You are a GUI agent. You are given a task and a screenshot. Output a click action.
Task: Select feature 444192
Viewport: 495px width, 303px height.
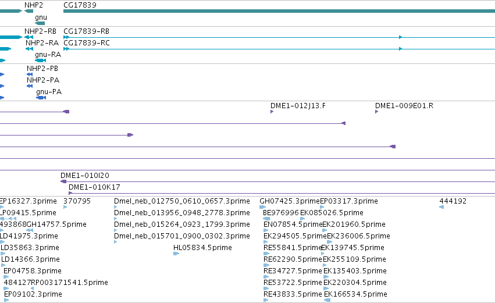[x=453, y=201]
